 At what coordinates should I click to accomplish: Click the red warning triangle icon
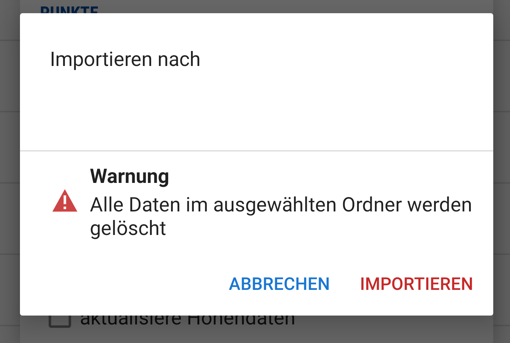(65, 201)
